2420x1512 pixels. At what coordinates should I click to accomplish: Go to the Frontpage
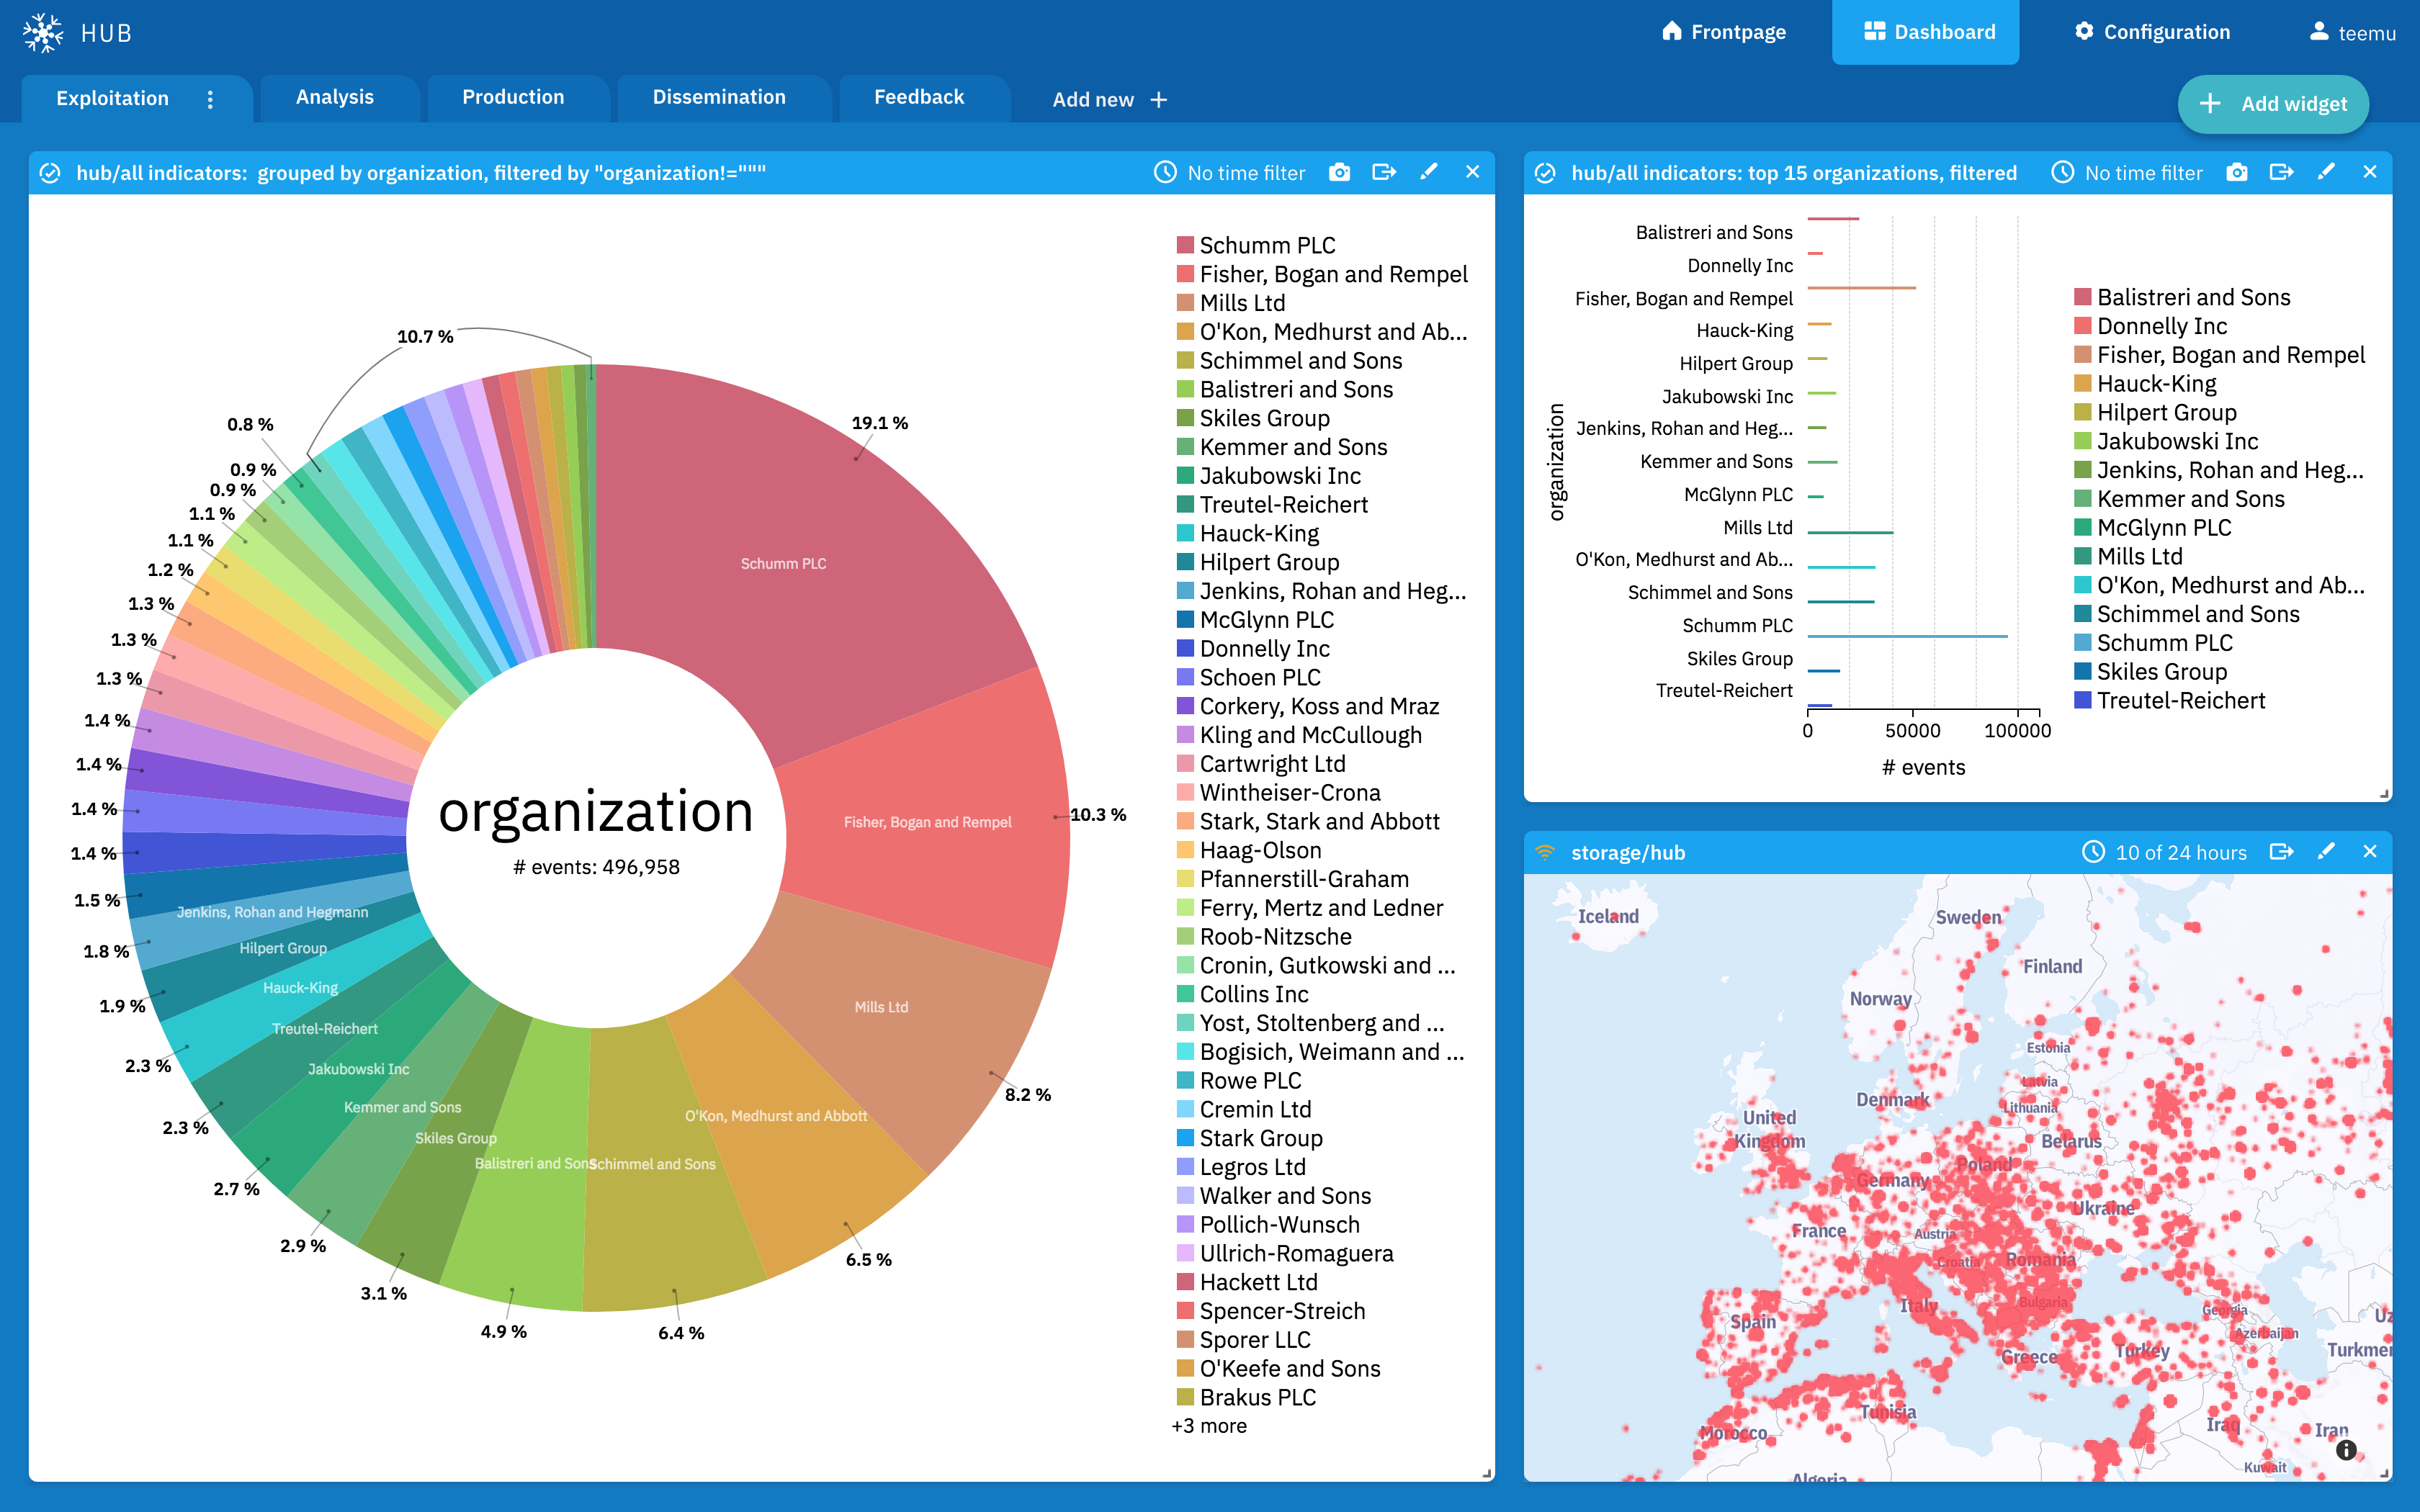click(1724, 32)
